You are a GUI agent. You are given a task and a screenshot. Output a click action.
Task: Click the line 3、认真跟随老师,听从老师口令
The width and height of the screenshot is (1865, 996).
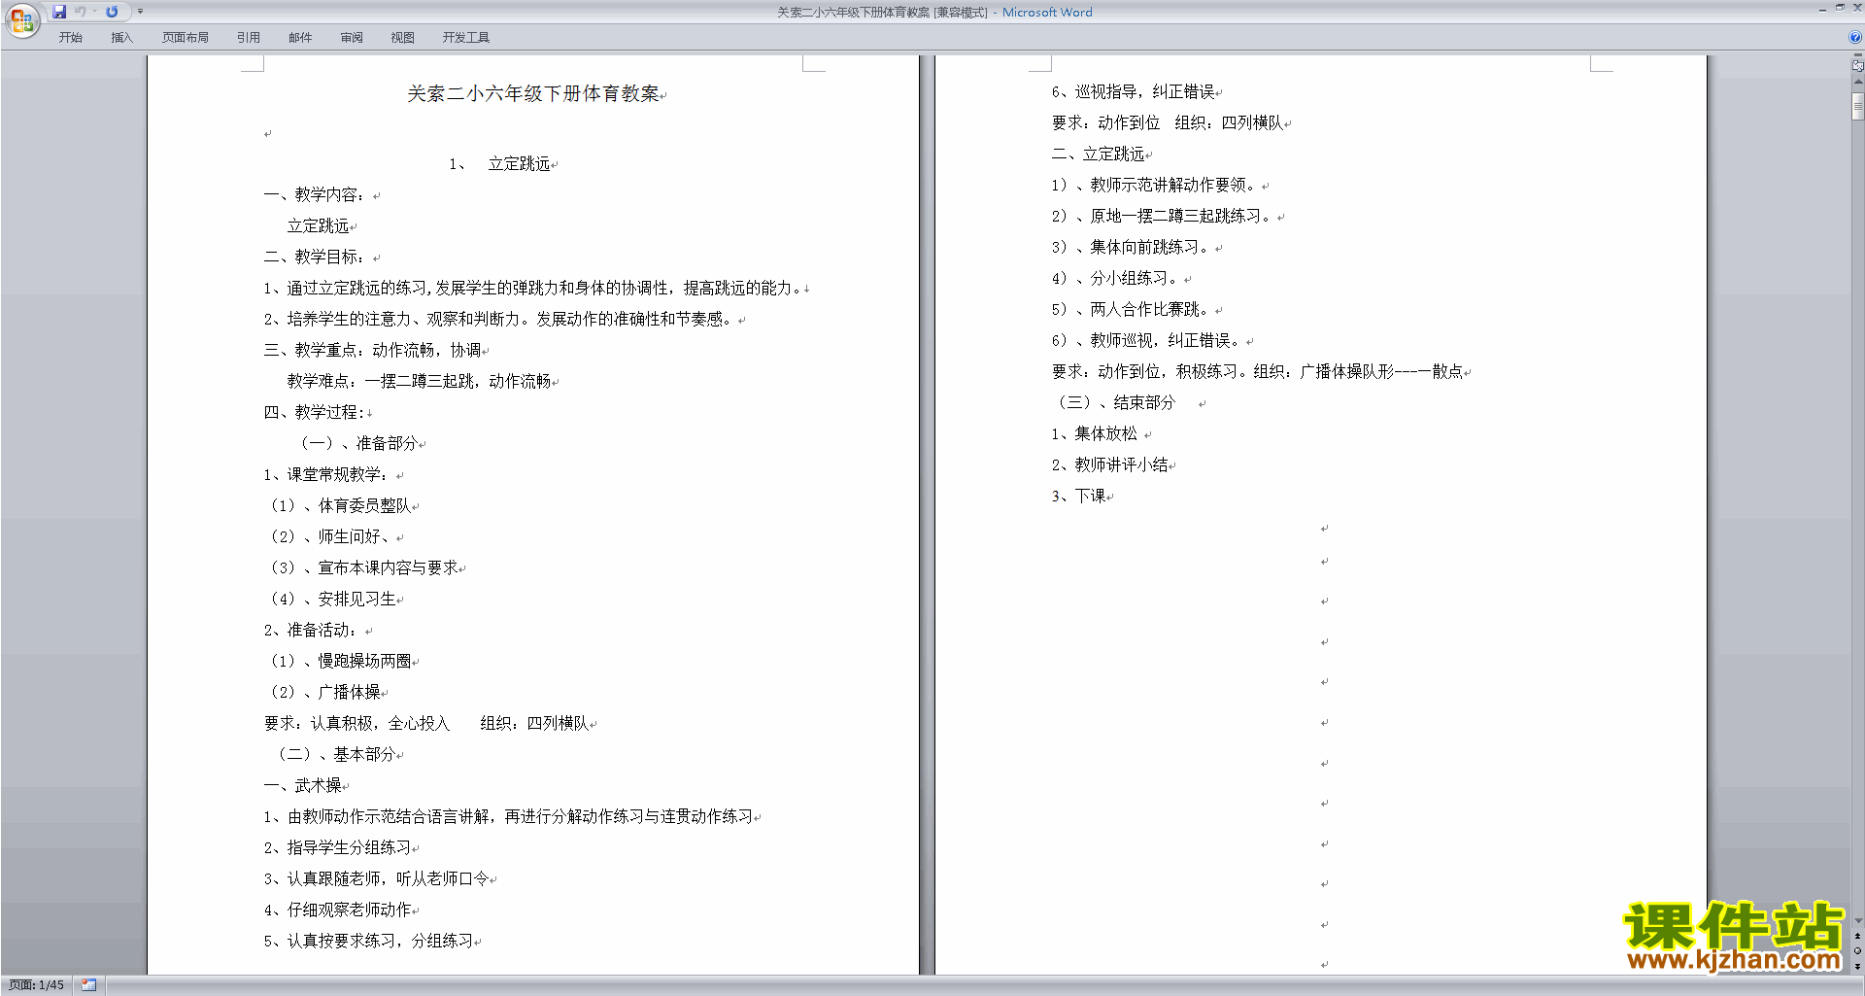click(x=377, y=878)
